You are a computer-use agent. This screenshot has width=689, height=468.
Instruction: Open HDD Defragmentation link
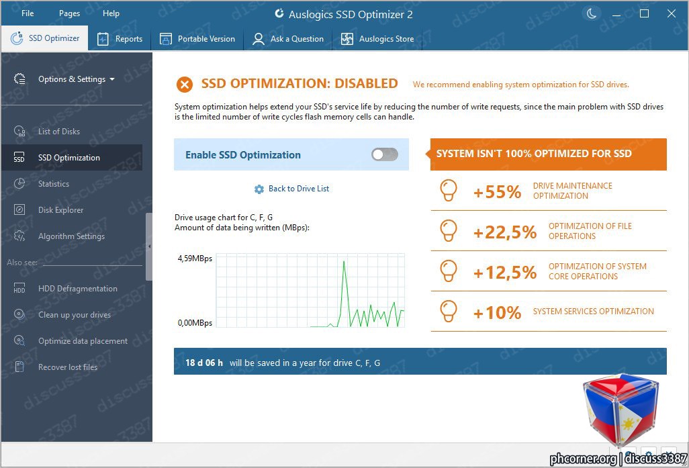click(x=78, y=289)
